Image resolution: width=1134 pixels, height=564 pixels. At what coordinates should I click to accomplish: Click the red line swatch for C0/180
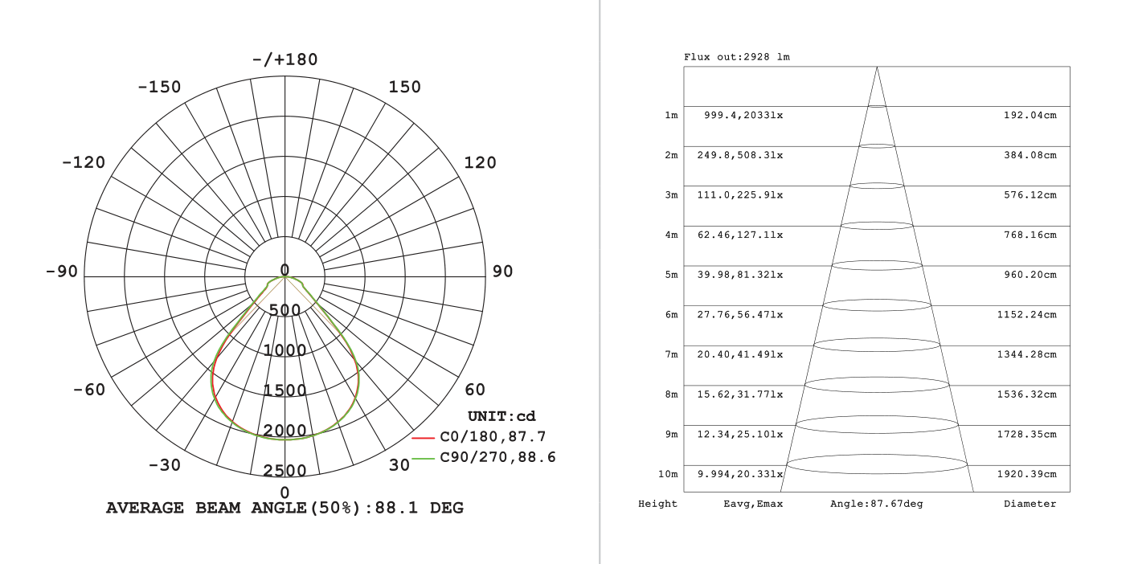click(424, 438)
